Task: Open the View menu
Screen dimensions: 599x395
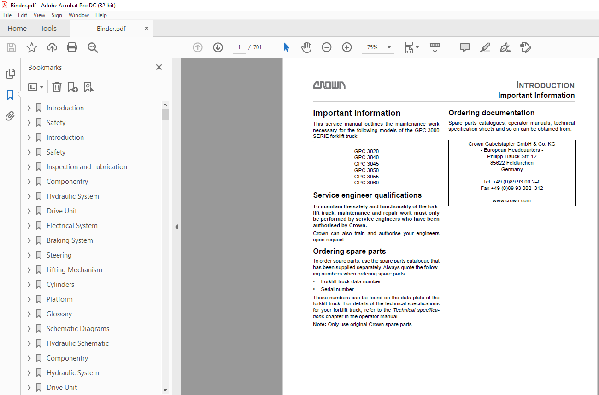Action: [x=39, y=15]
